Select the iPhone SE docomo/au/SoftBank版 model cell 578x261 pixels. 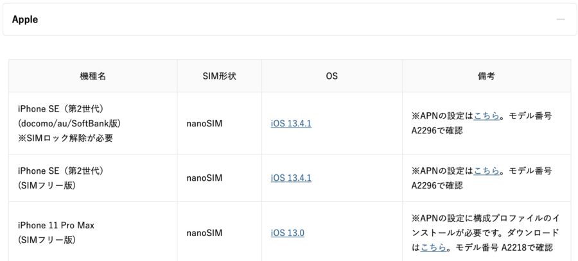[93, 123]
